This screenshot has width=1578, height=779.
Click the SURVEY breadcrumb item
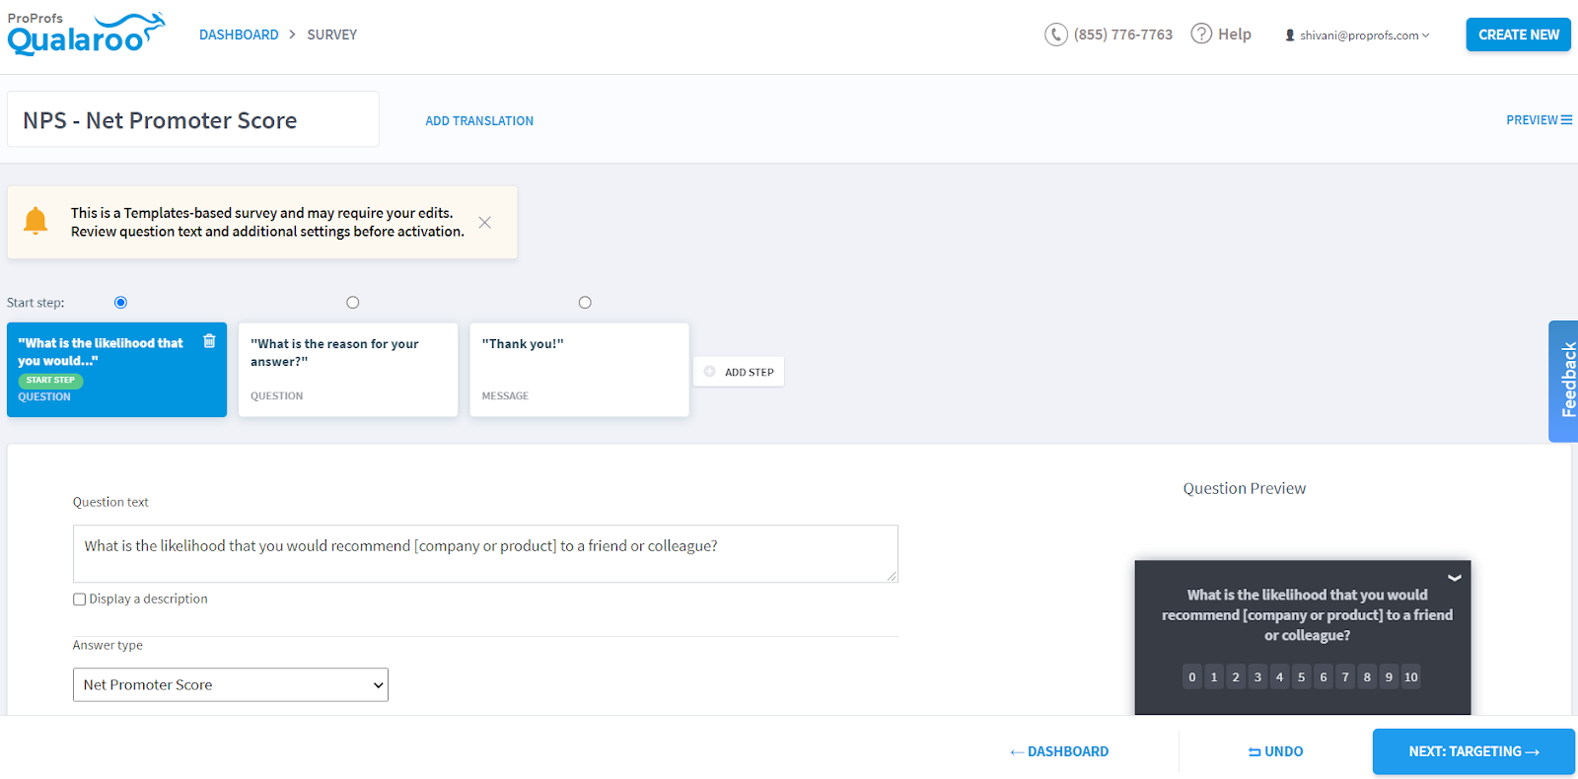coord(332,35)
